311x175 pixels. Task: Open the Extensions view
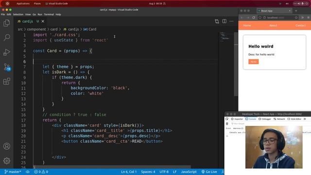pos(6,81)
